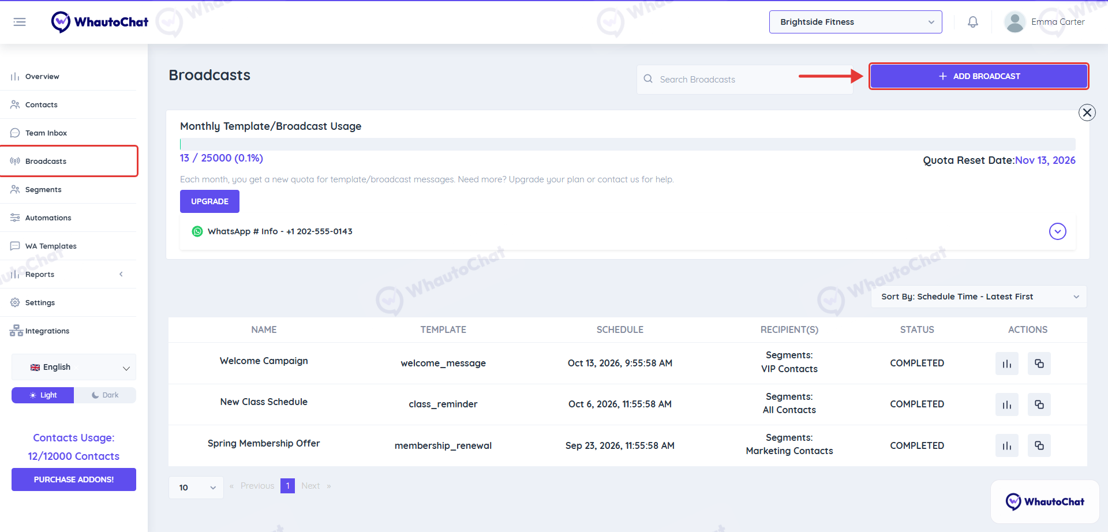Open the hamburger menu icon
1108x532 pixels.
coord(20,22)
